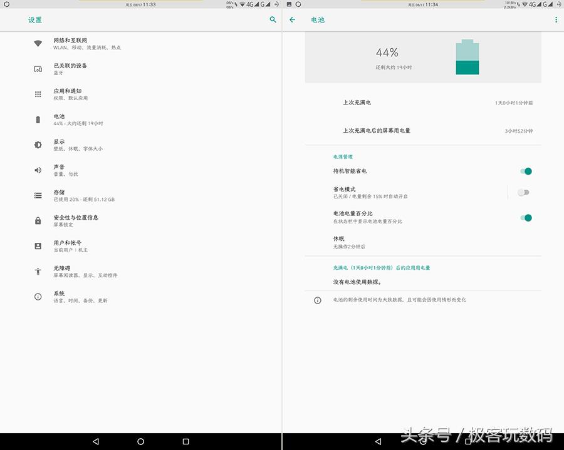Open 无障碍 settings
This screenshot has width=564, height=450.
coord(140,272)
